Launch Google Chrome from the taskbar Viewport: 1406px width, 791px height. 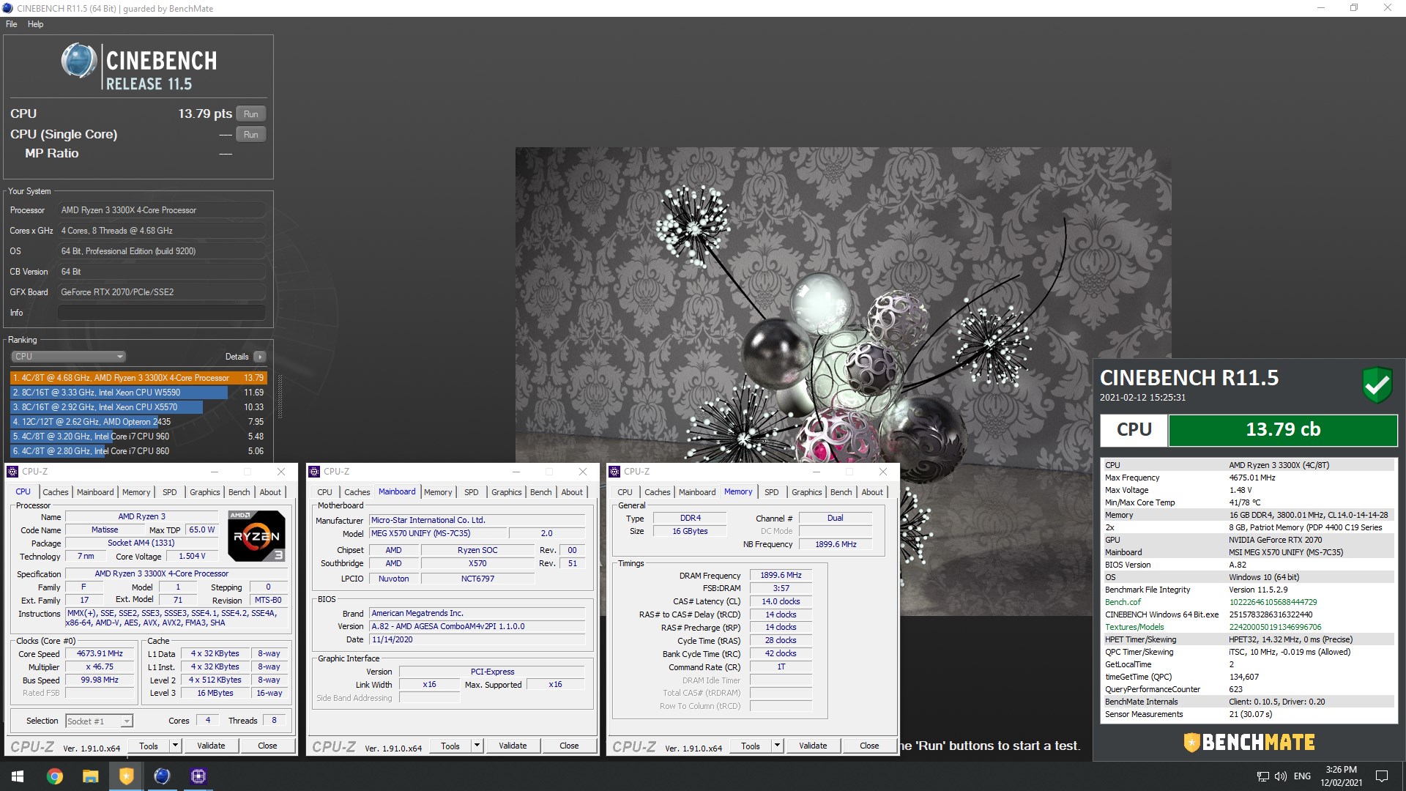[54, 776]
